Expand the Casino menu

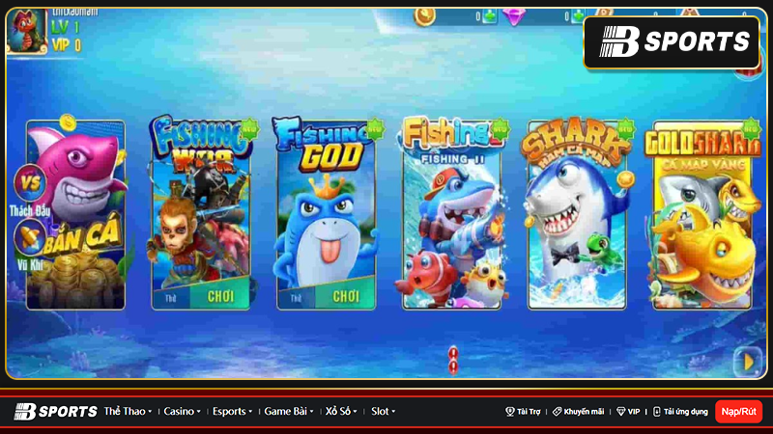(x=182, y=412)
